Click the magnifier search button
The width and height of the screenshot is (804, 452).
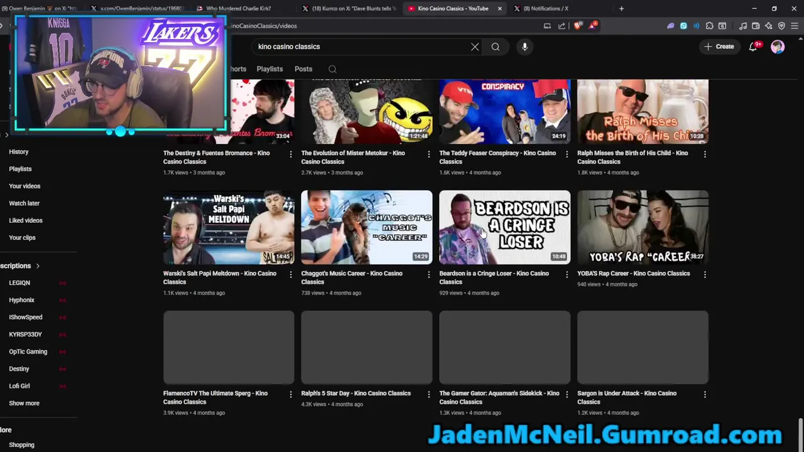pos(496,46)
